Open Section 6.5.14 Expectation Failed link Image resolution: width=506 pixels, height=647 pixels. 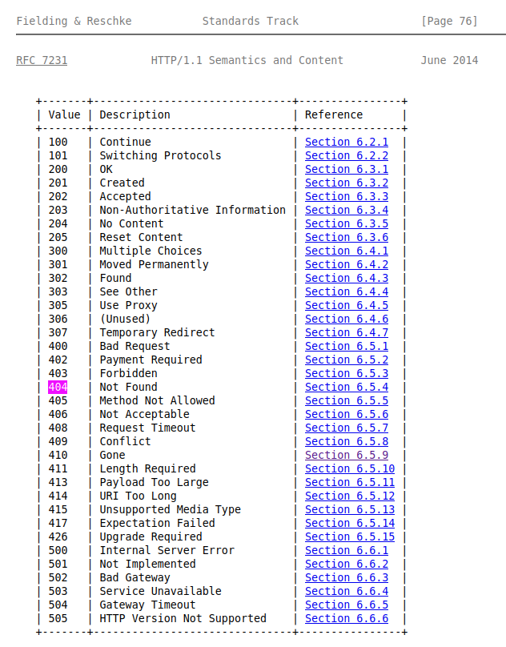(350, 523)
